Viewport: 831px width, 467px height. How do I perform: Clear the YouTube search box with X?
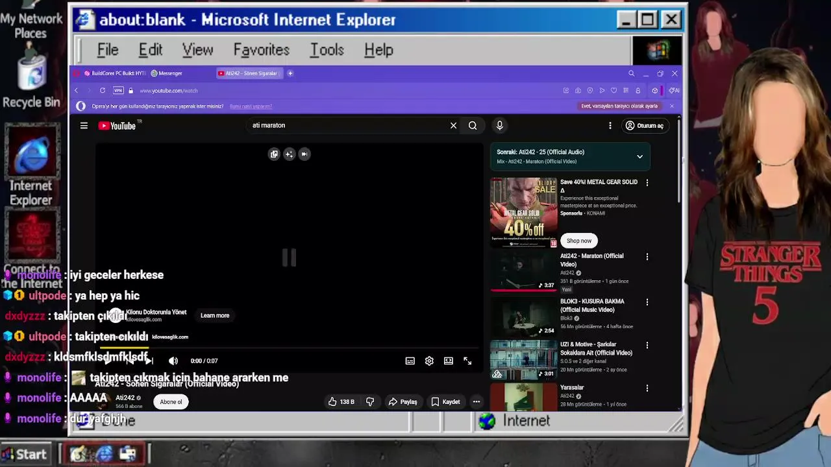pyautogui.click(x=453, y=126)
